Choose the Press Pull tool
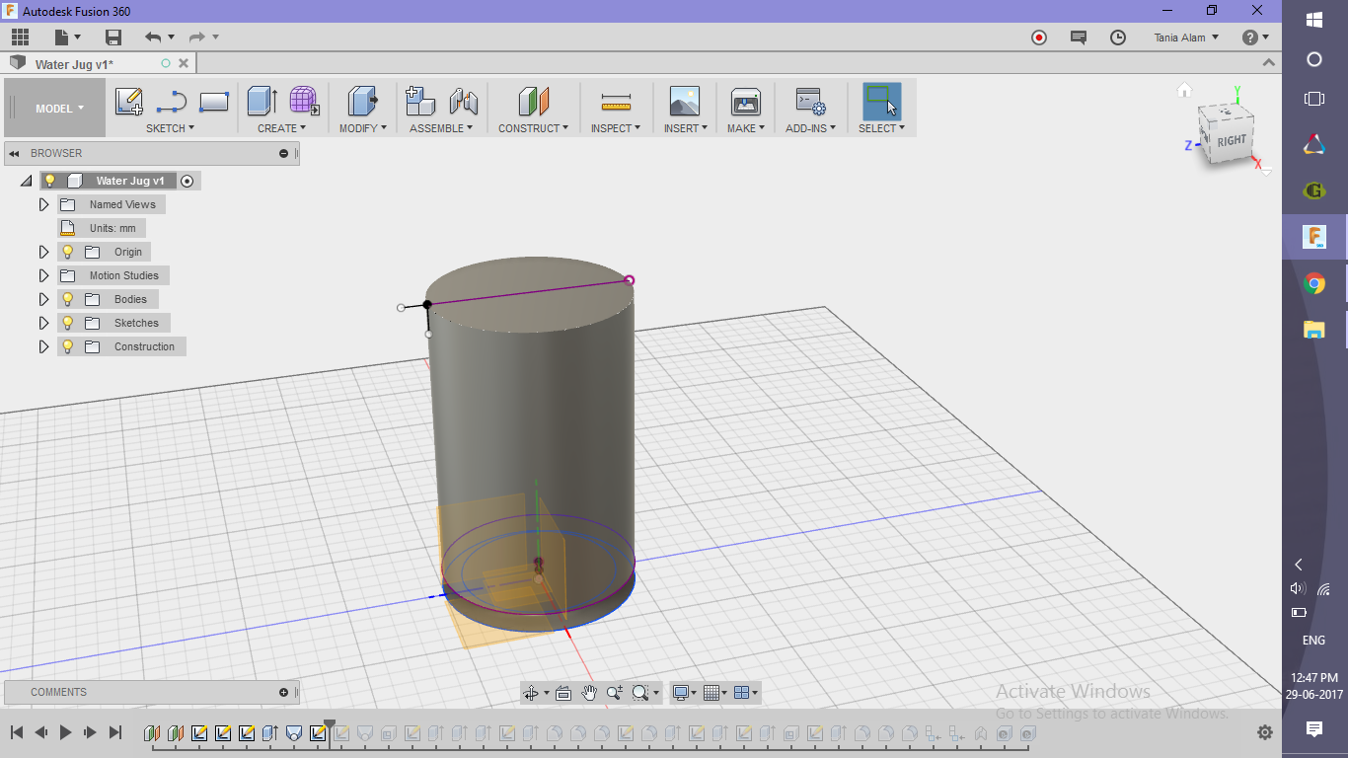The width and height of the screenshot is (1348, 758). [363, 101]
